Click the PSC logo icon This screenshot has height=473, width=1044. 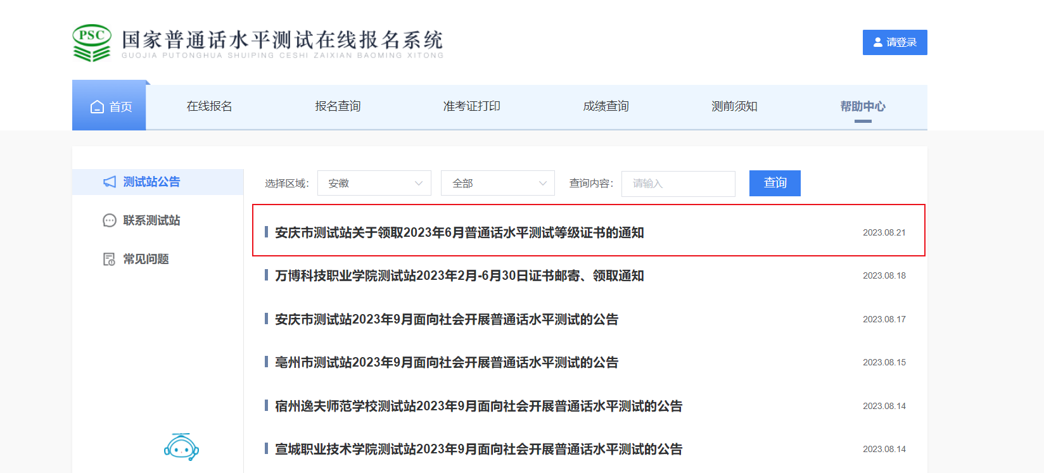(x=92, y=42)
